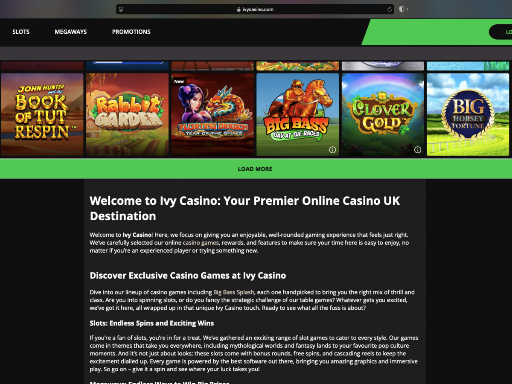This screenshot has height=384, width=512.
Task: Open the Rabbit Garden game thumbnail
Action: click(x=127, y=114)
